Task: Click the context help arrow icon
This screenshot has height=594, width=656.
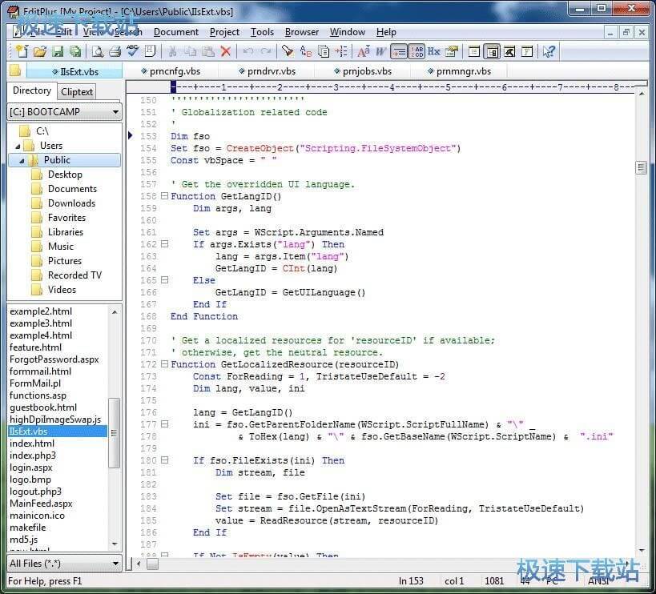Action: tap(549, 51)
